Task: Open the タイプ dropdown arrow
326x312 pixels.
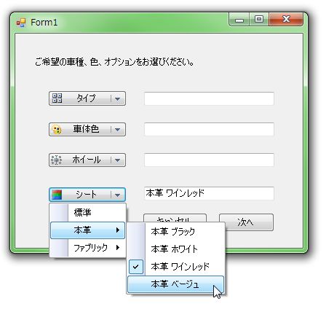Action: click(118, 98)
